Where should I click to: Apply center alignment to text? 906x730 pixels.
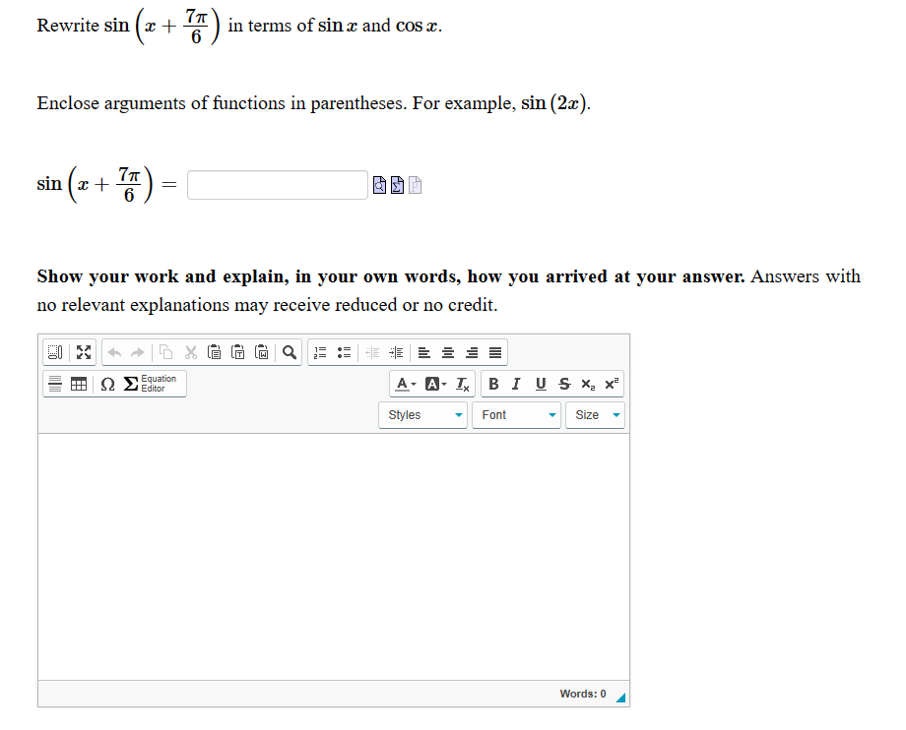446,352
